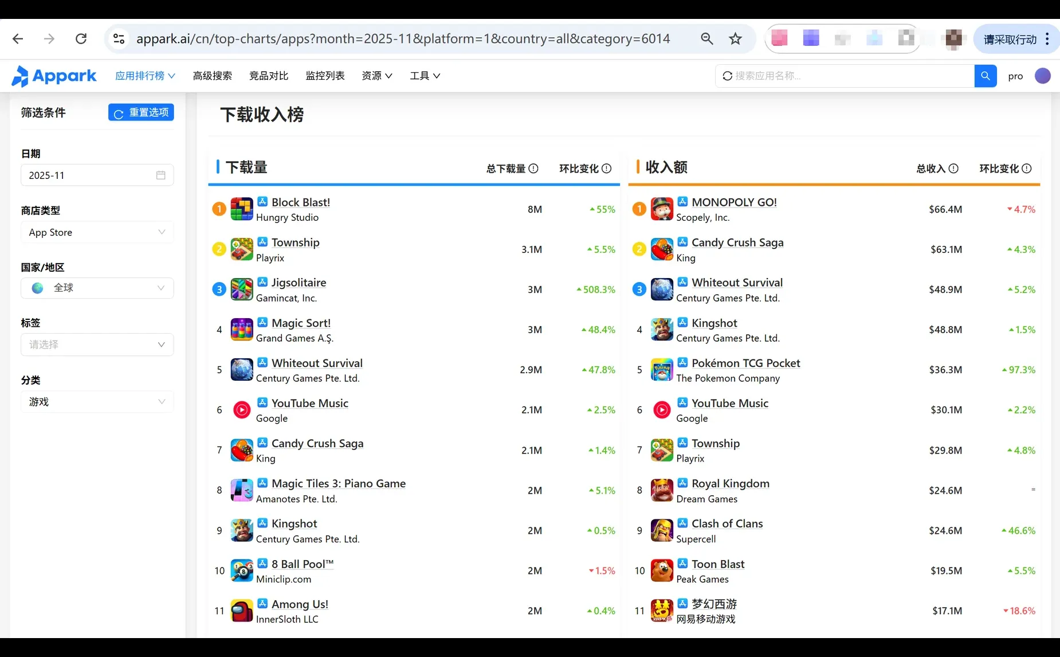Reload the page with the refresh icon
The width and height of the screenshot is (1060, 657).
pos(81,38)
